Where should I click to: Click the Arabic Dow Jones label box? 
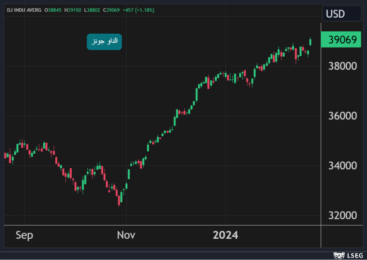click(x=104, y=42)
